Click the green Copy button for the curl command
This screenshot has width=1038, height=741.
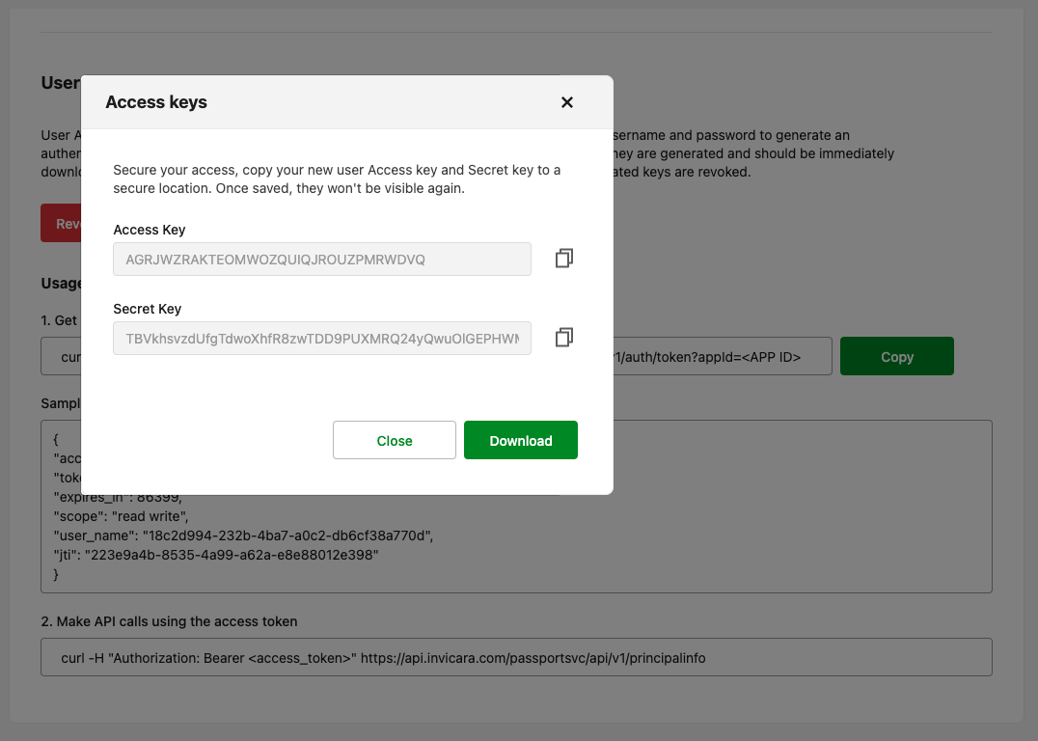pos(896,356)
